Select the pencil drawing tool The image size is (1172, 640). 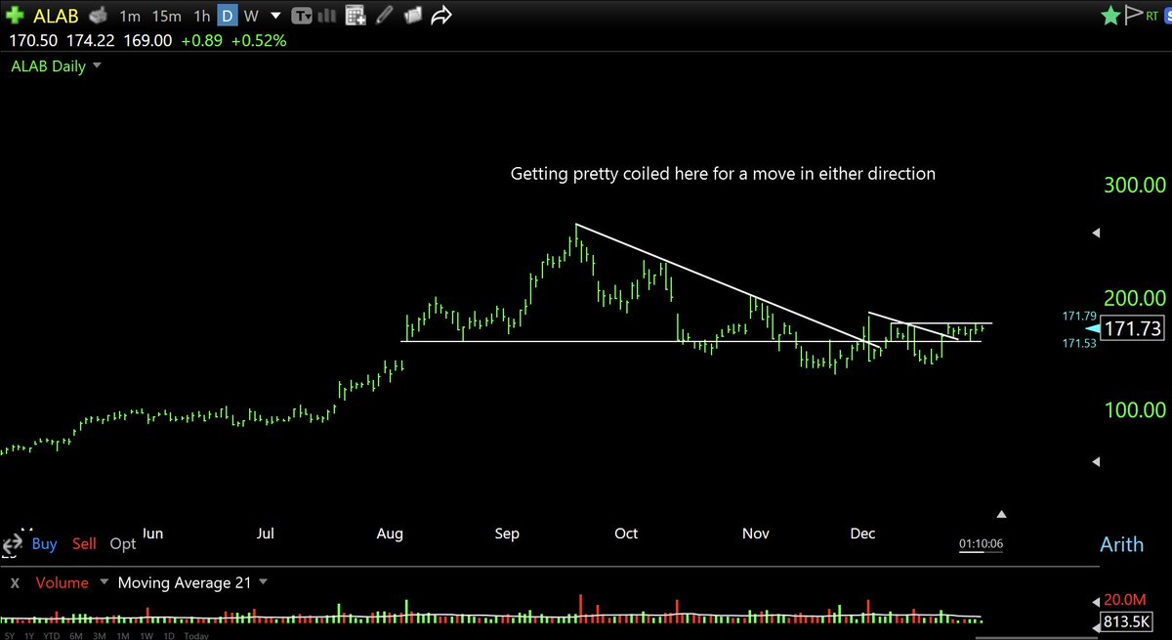click(x=386, y=16)
